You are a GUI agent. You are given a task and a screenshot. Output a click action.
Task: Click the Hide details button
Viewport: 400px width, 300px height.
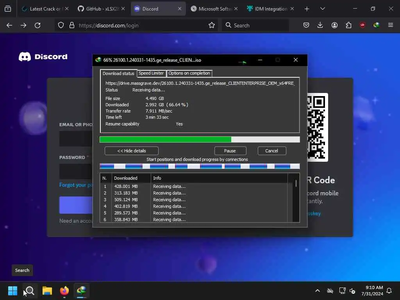[x=131, y=151]
